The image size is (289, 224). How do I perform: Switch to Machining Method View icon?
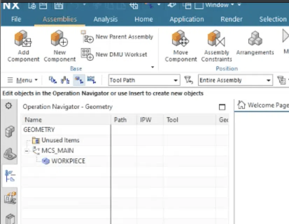91,80
